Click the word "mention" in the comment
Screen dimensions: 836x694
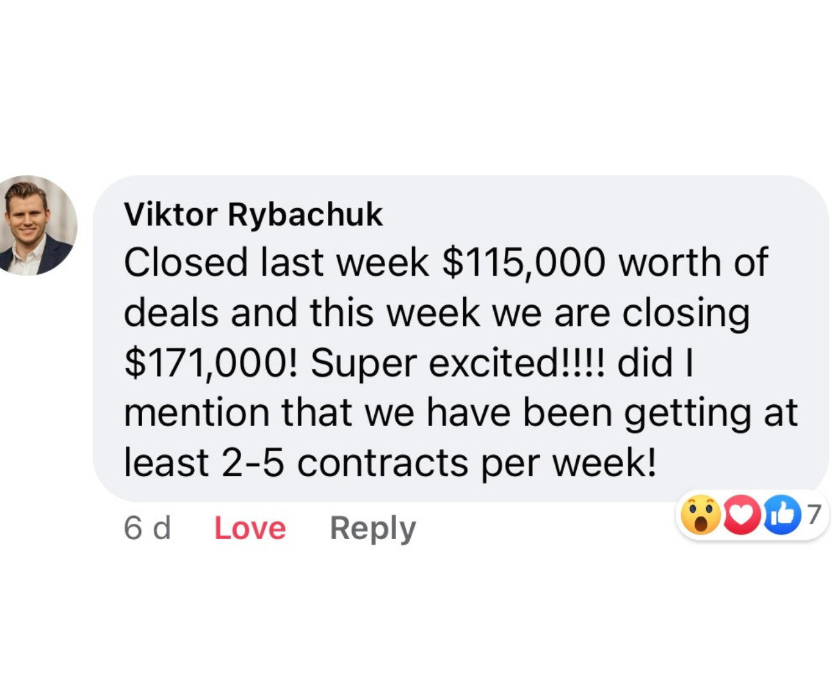(196, 413)
